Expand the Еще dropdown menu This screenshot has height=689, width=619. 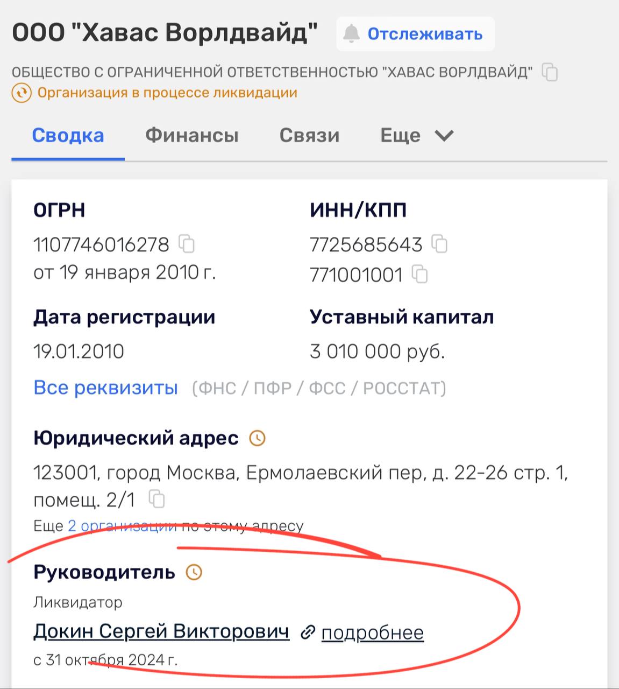tap(417, 135)
